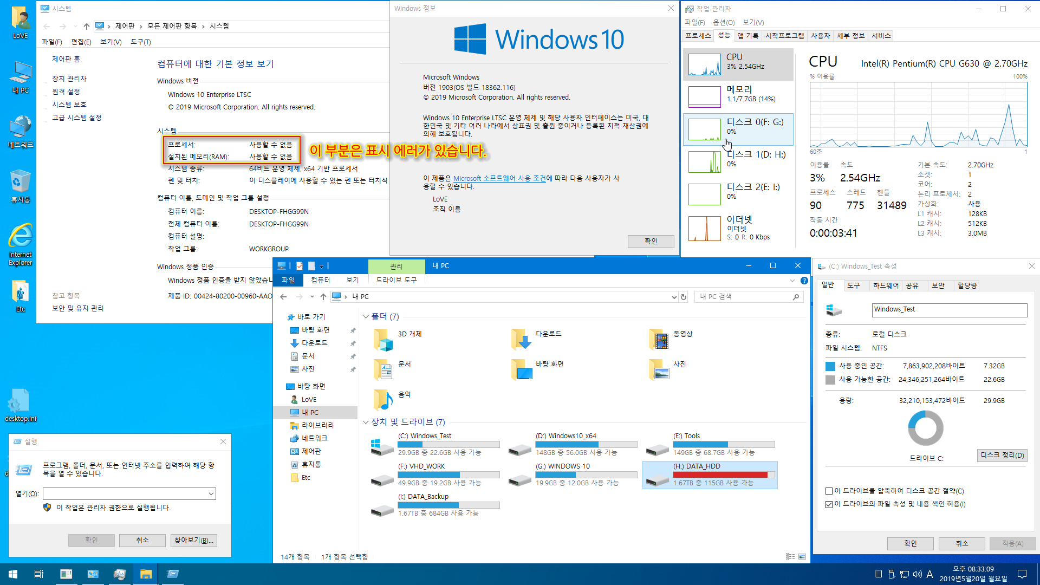Image resolution: width=1040 pixels, height=585 pixels.
Task: Open the 3D 개체 folder icon
Action: tap(383, 339)
